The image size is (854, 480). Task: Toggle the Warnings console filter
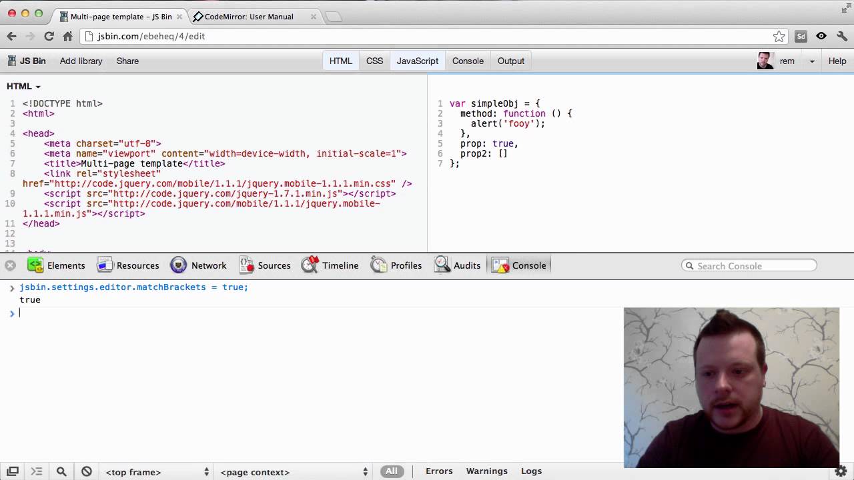click(486, 471)
